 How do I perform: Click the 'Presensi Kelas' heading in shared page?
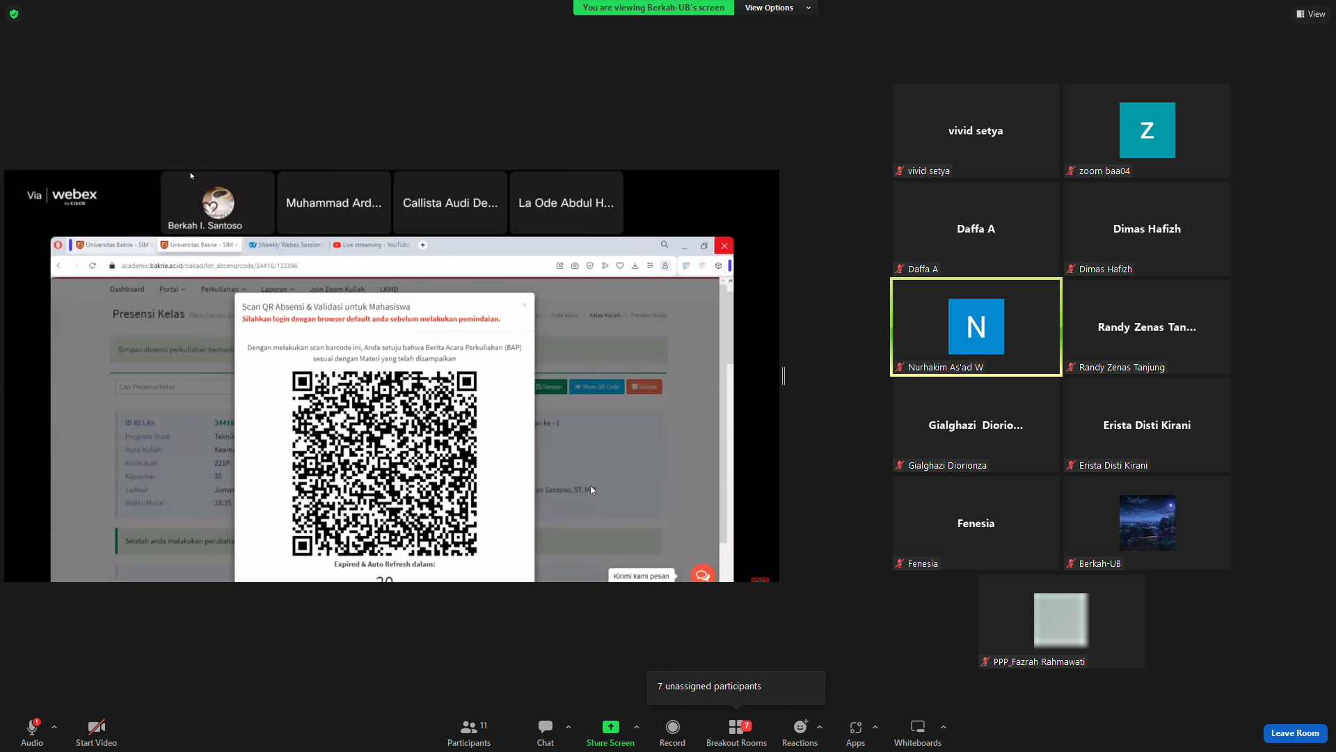(x=149, y=314)
